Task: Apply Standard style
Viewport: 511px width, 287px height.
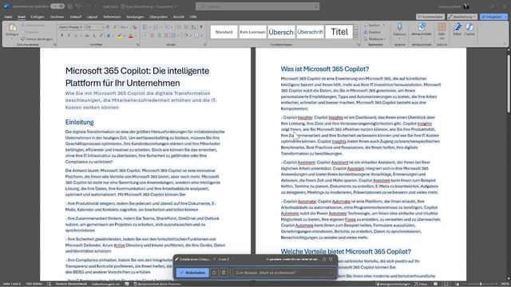Action: coord(224,32)
